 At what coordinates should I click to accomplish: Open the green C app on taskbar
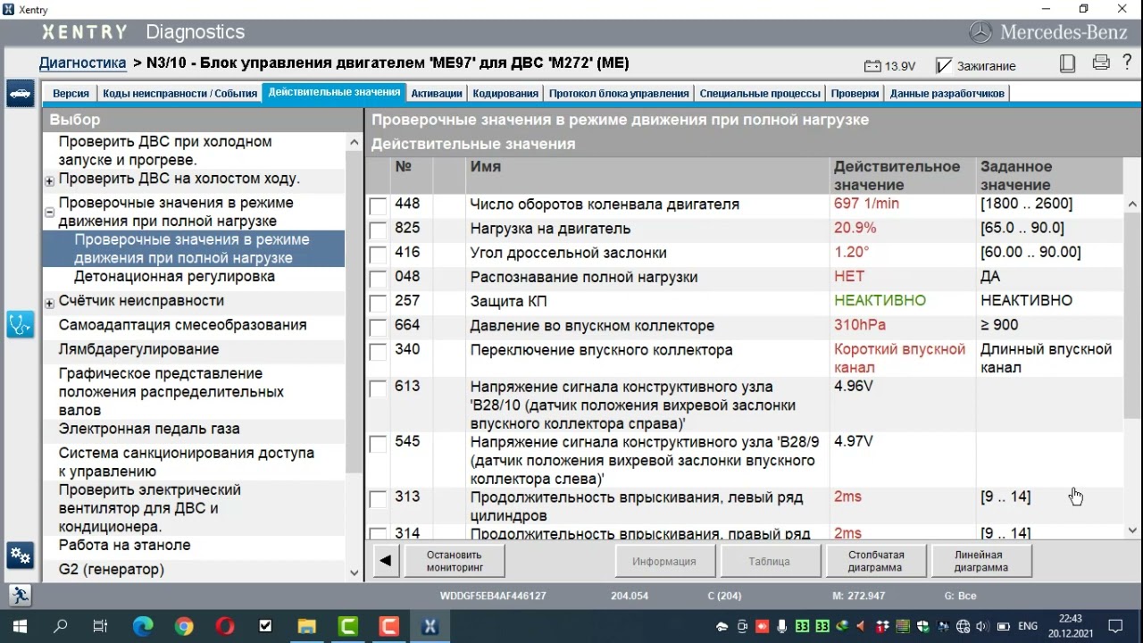pos(347,626)
